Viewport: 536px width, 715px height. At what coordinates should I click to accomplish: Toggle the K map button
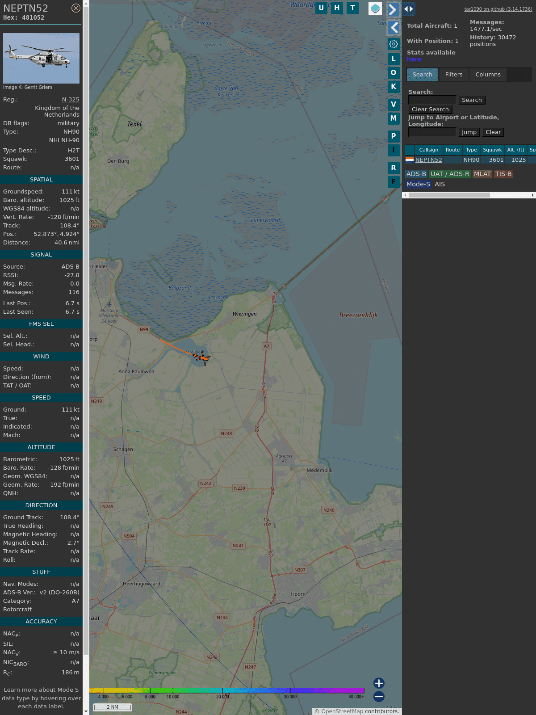[394, 87]
